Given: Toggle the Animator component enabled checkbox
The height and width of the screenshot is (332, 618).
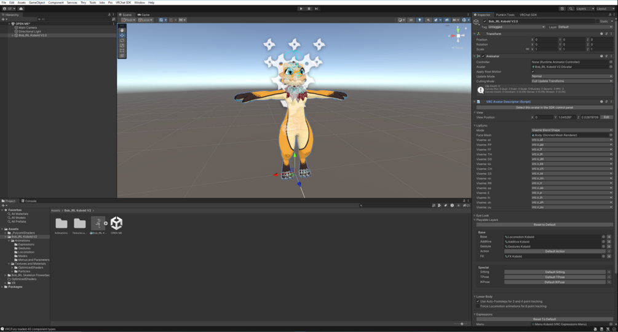Looking at the screenshot, I should pyautogui.click(x=483, y=56).
